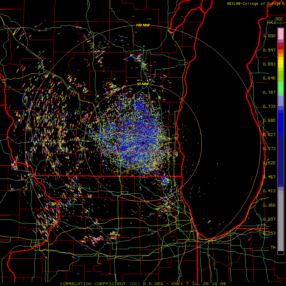Click the DCC product label above the color scale
286x286 pixels.
[x=279, y=19]
